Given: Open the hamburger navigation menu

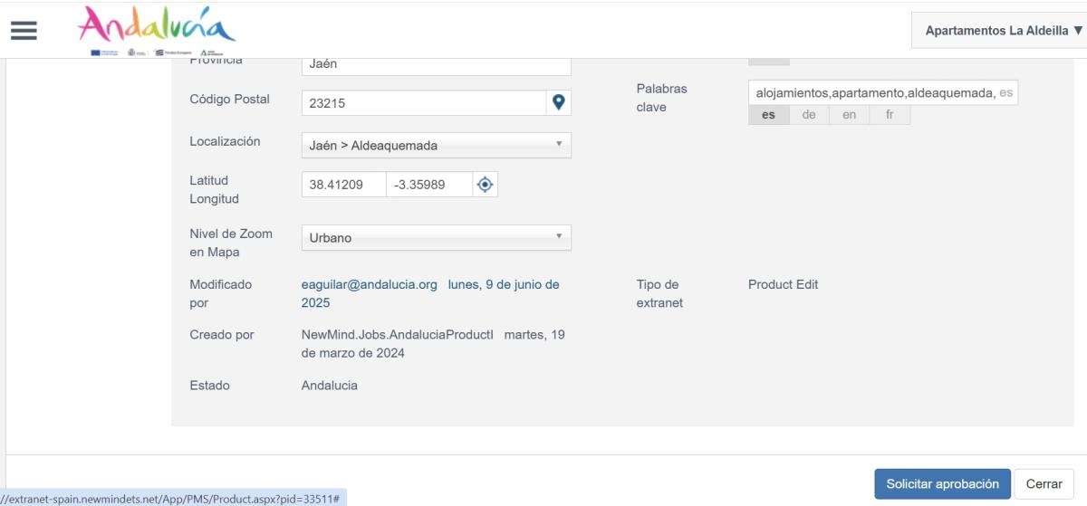Looking at the screenshot, I should [23, 30].
